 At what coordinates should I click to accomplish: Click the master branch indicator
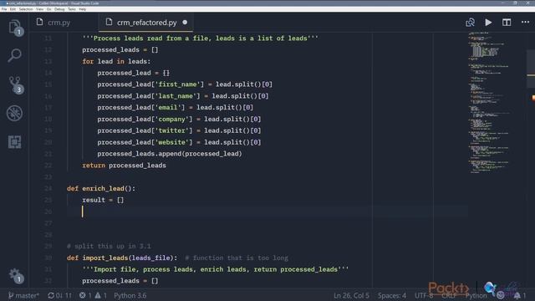23,295
